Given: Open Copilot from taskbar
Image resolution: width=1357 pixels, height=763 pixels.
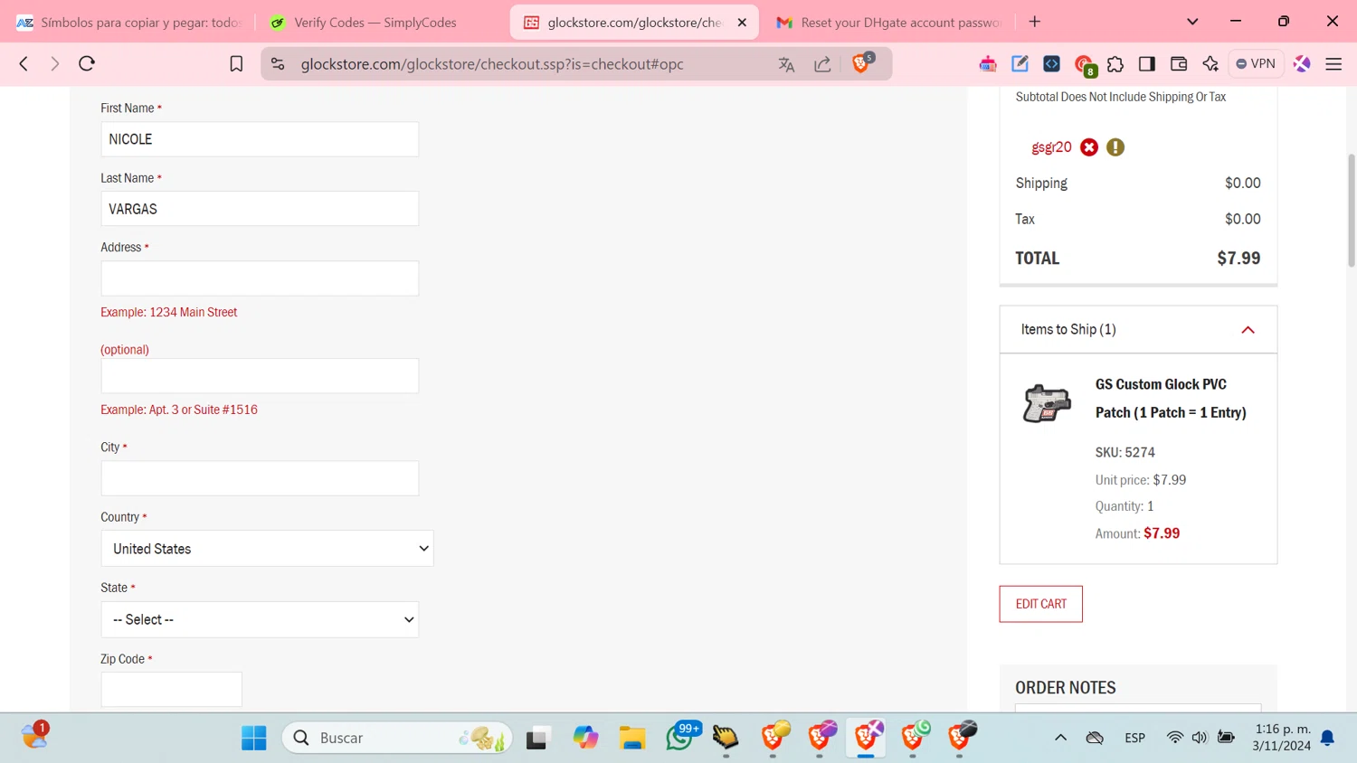Looking at the screenshot, I should click(585, 738).
